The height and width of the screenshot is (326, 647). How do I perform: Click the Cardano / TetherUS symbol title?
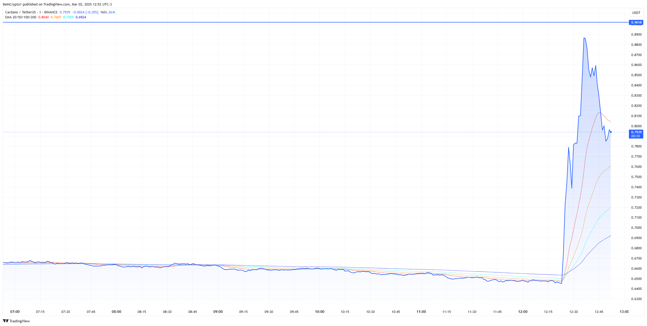(20, 12)
